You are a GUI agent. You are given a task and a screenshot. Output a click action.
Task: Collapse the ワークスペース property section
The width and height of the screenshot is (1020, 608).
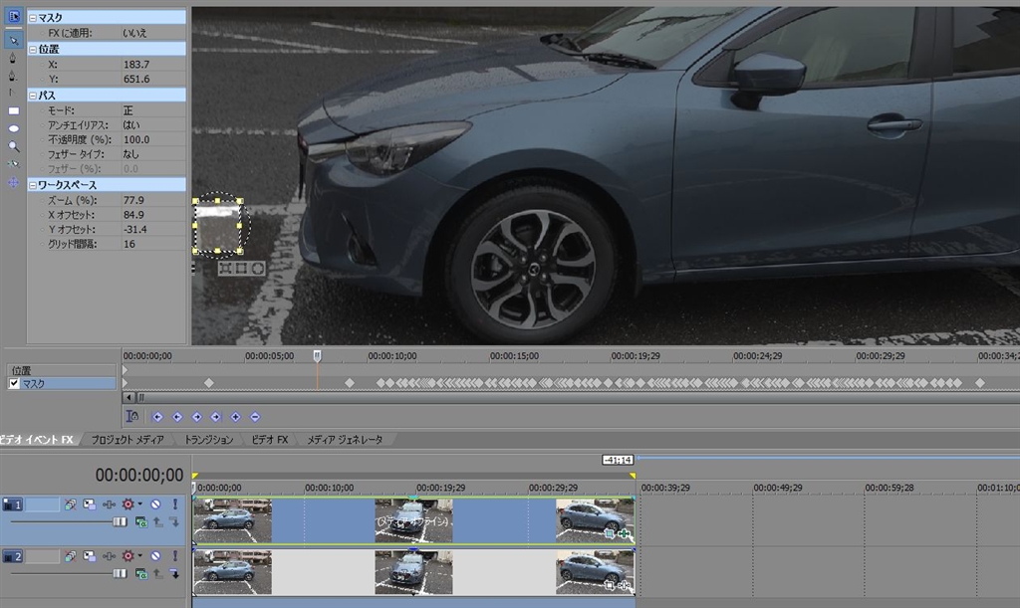click(x=33, y=184)
